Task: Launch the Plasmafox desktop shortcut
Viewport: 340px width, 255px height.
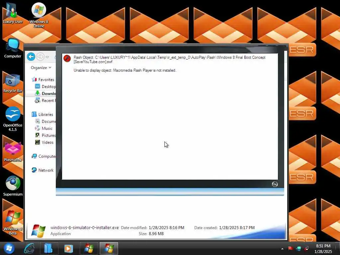Action: coord(13,152)
